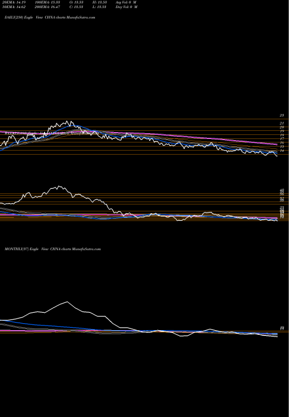The image size is (289, 417).
Task: Click the 40 axis label on weekly chart
Action: pyautogui.click(x=281, y=190)
